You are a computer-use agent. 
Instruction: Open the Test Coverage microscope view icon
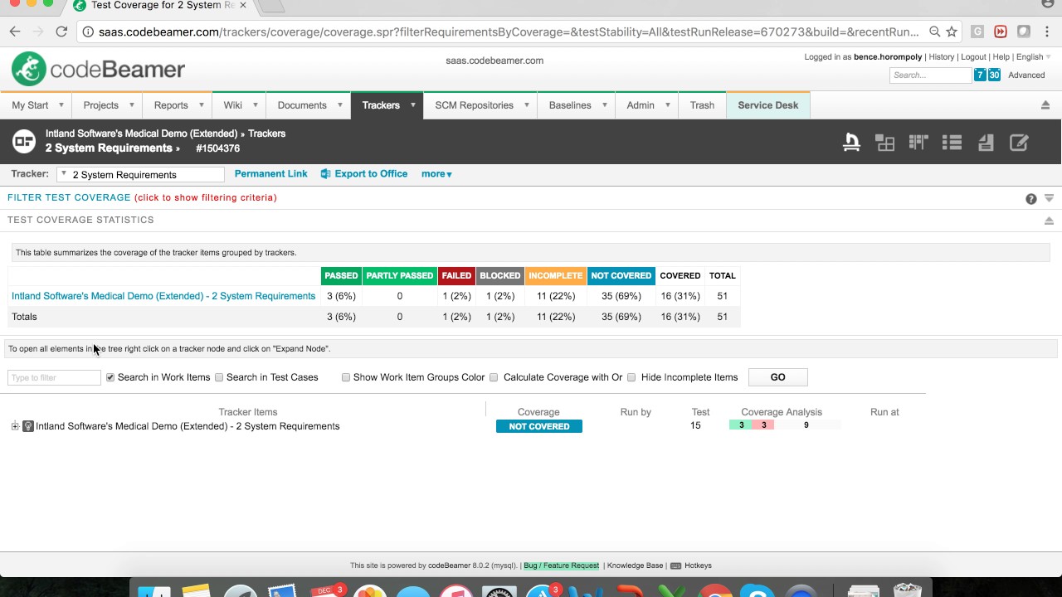851,143
